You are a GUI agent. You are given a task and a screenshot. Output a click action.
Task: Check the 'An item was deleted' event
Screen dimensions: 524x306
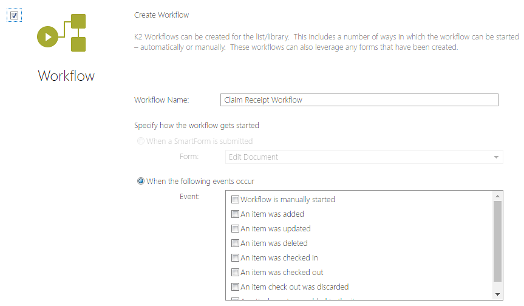click(x=236, y=243)
